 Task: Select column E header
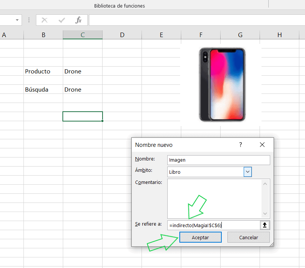pos(162,35)
